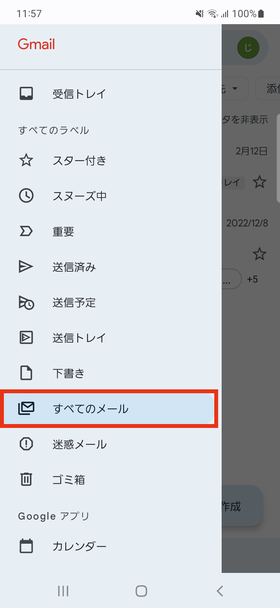280x608 pixels.
Task: Tap the すべてのラベル section header
Action: click(54, 130)
